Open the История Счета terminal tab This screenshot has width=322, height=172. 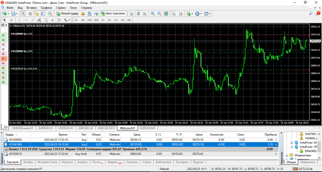coord(47,162)
